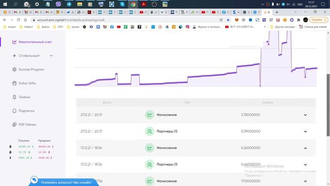Open the Instagram bookmark icon
This screenshot has height=186, width=330.
[187, 27]
